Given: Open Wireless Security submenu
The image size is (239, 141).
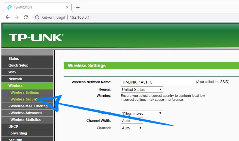Looking at the screenshot, I should coord(24,99).
